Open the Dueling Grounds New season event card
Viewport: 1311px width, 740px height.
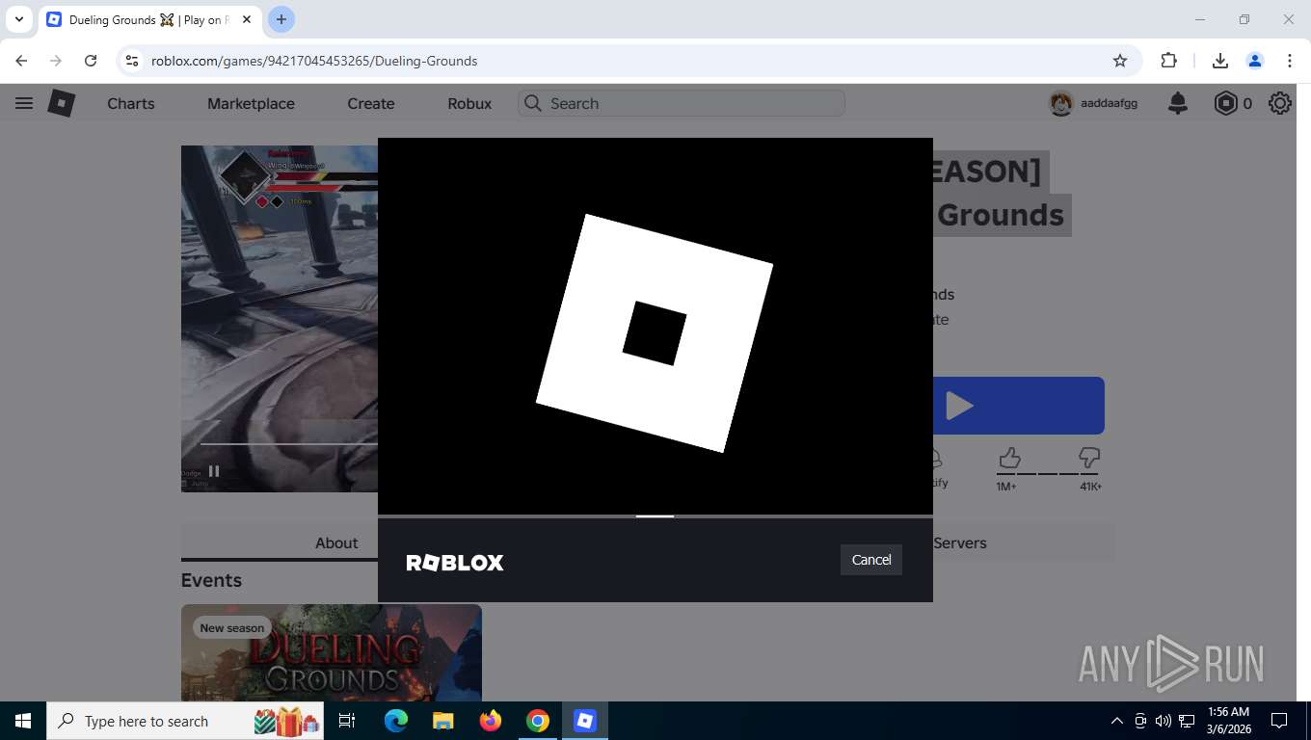pos(332,652)
